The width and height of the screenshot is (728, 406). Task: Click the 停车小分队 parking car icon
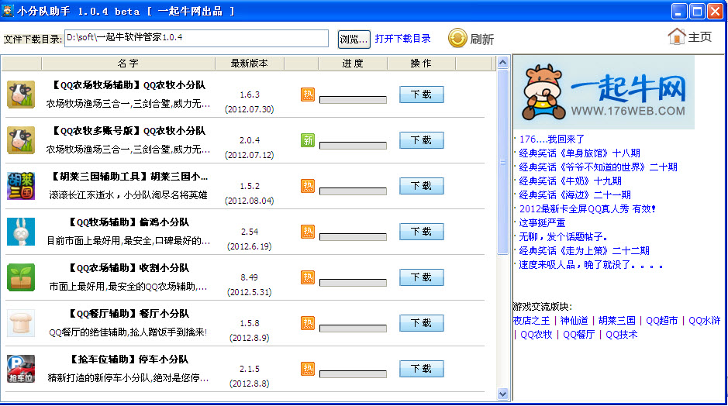pyautogui.click(x=21, y=369)
